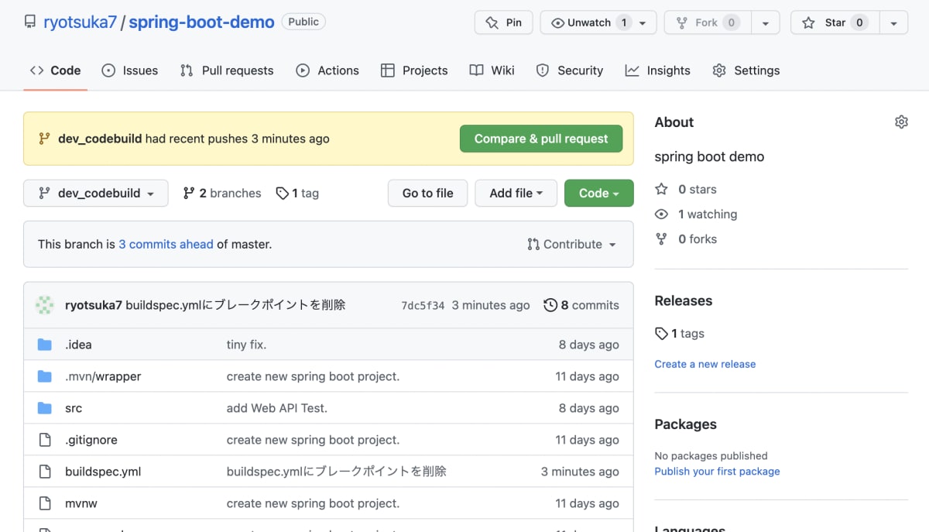Click the commit history clock icon
The image size is (929, 532).
click(x=550, y=305)
